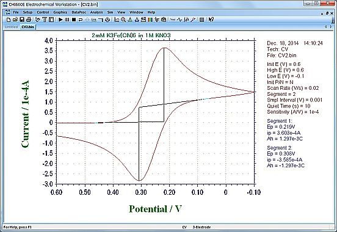Click the context Help question-mark arrow icon
The width and height of the screenshot is (337, 232).
coord(211,20)
